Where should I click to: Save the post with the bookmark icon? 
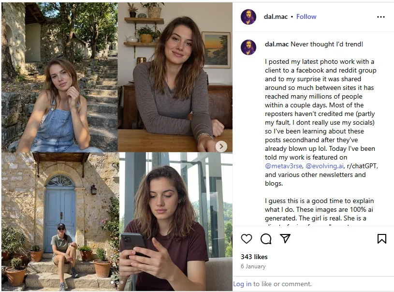click(381, 239)
